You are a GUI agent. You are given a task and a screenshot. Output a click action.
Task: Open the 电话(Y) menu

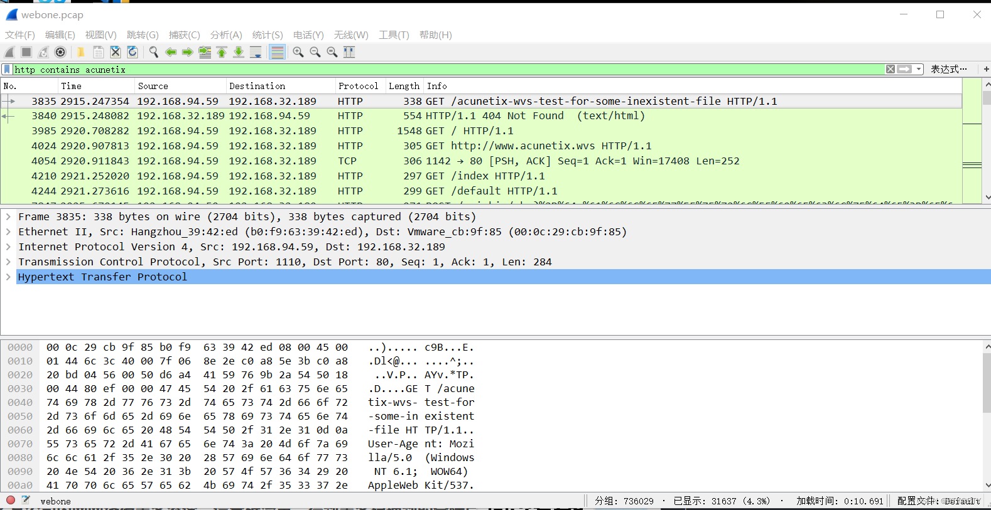(x=308, y=35)
